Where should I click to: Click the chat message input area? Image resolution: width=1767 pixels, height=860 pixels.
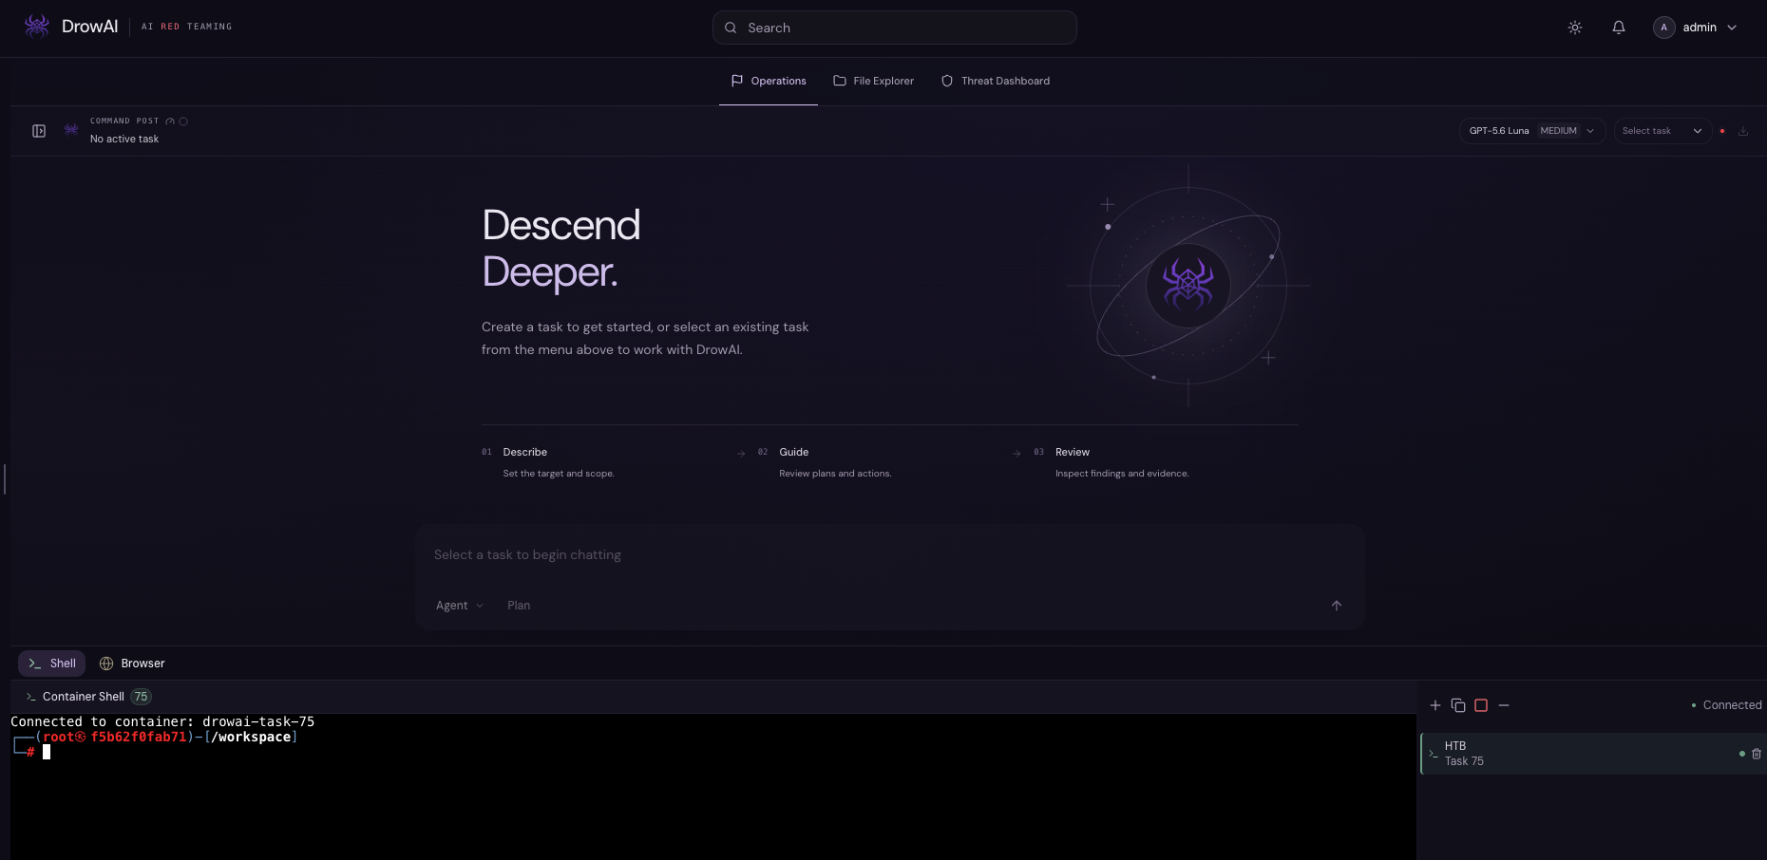pos(889,555)
